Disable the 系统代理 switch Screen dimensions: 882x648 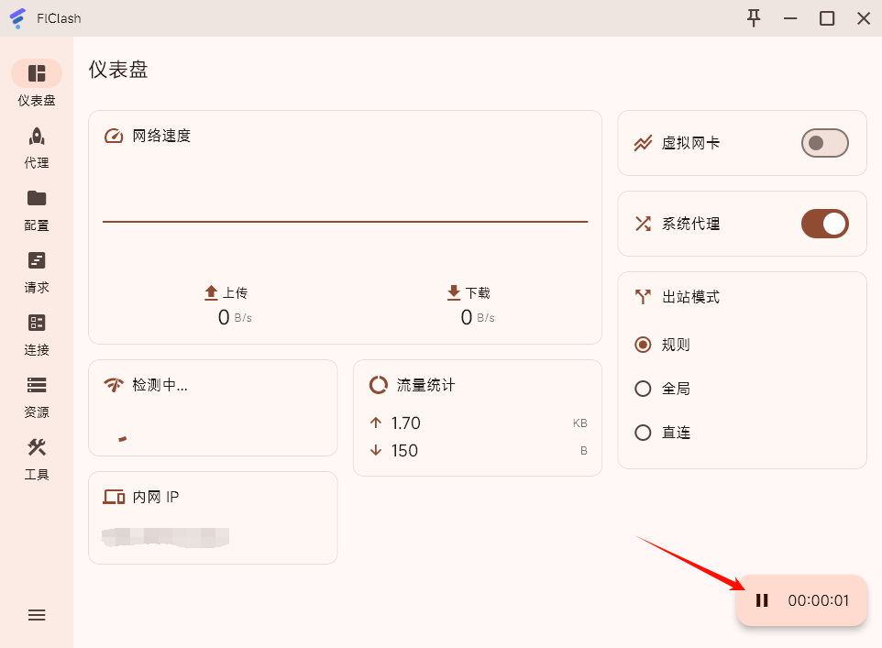click(x=824, y=224)
